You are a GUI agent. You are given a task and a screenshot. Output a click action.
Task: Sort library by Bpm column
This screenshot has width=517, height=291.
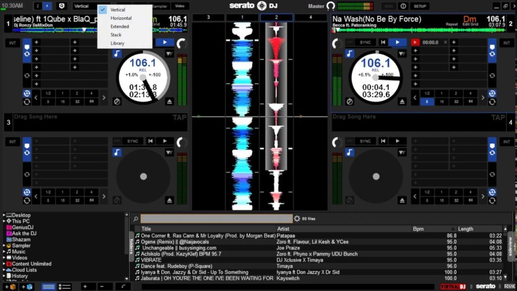(x=418, y=229)
